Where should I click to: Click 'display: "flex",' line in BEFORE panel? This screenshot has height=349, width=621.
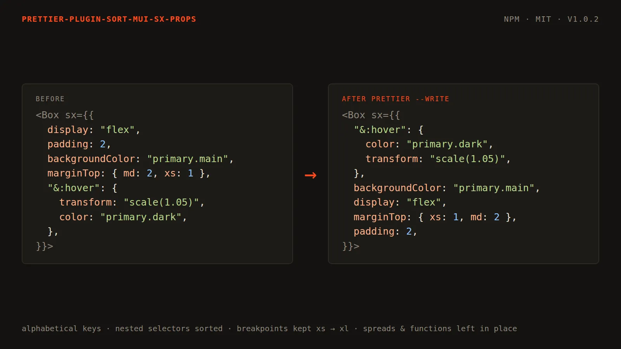click(x=94, y=130)
